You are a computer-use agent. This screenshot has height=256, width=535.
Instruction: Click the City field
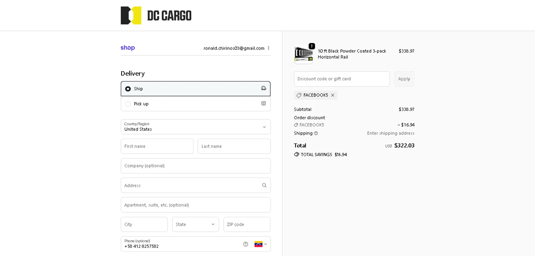click(144, 224)
